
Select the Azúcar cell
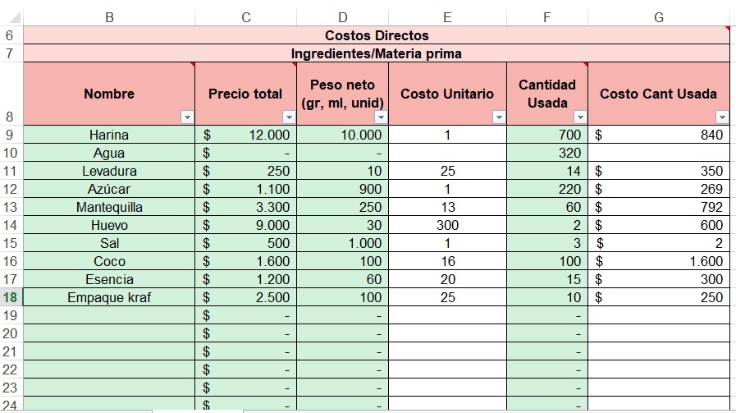109,189
